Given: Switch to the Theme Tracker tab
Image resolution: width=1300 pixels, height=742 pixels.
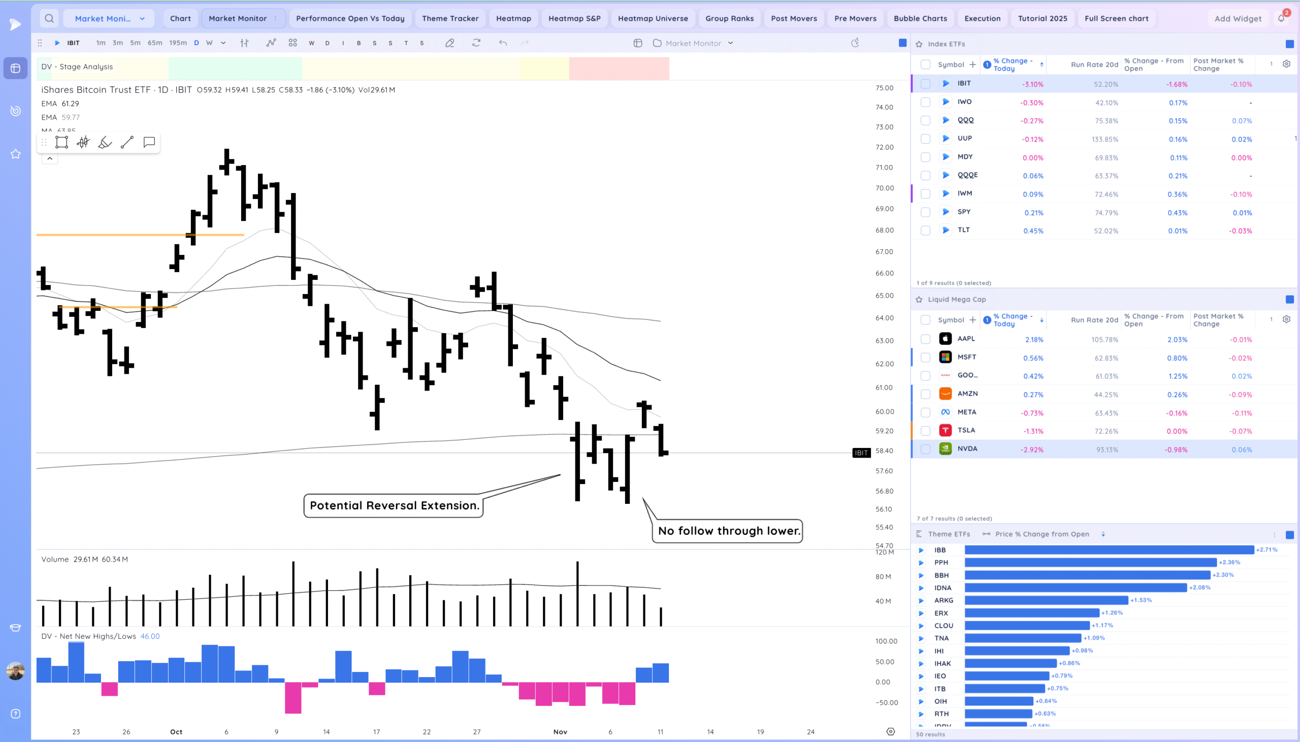Looking at the screenshot, I should pyautogui.click(x=450, y=18).
